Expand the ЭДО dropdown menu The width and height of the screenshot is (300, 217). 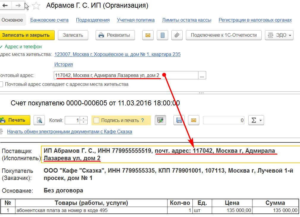279,35
